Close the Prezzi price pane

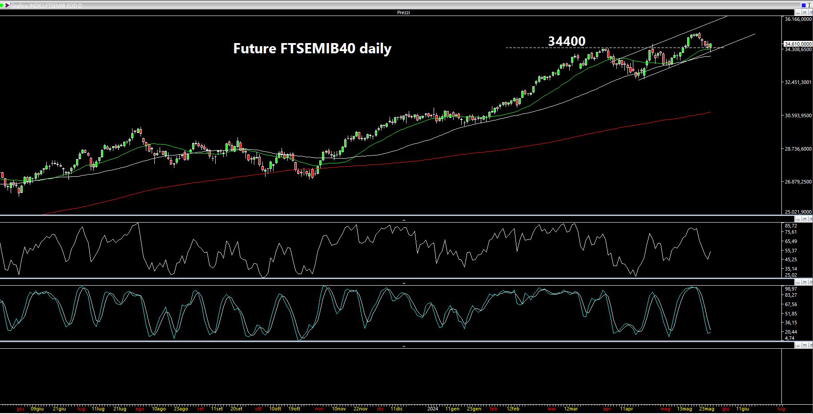point(810,12)
